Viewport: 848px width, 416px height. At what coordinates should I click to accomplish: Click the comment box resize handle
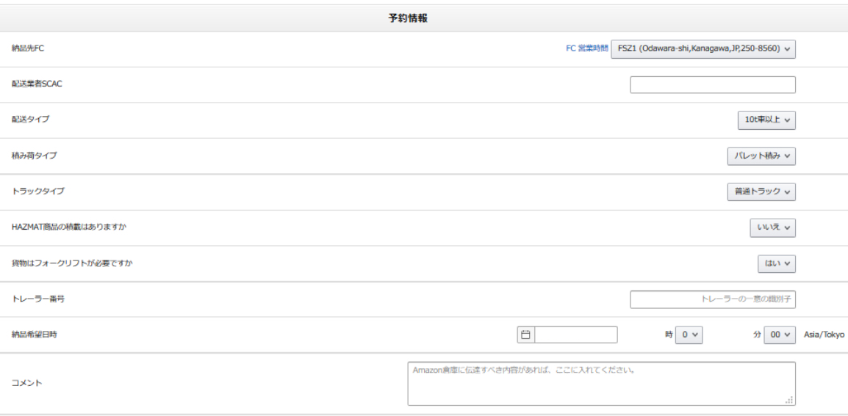(789, 400)
